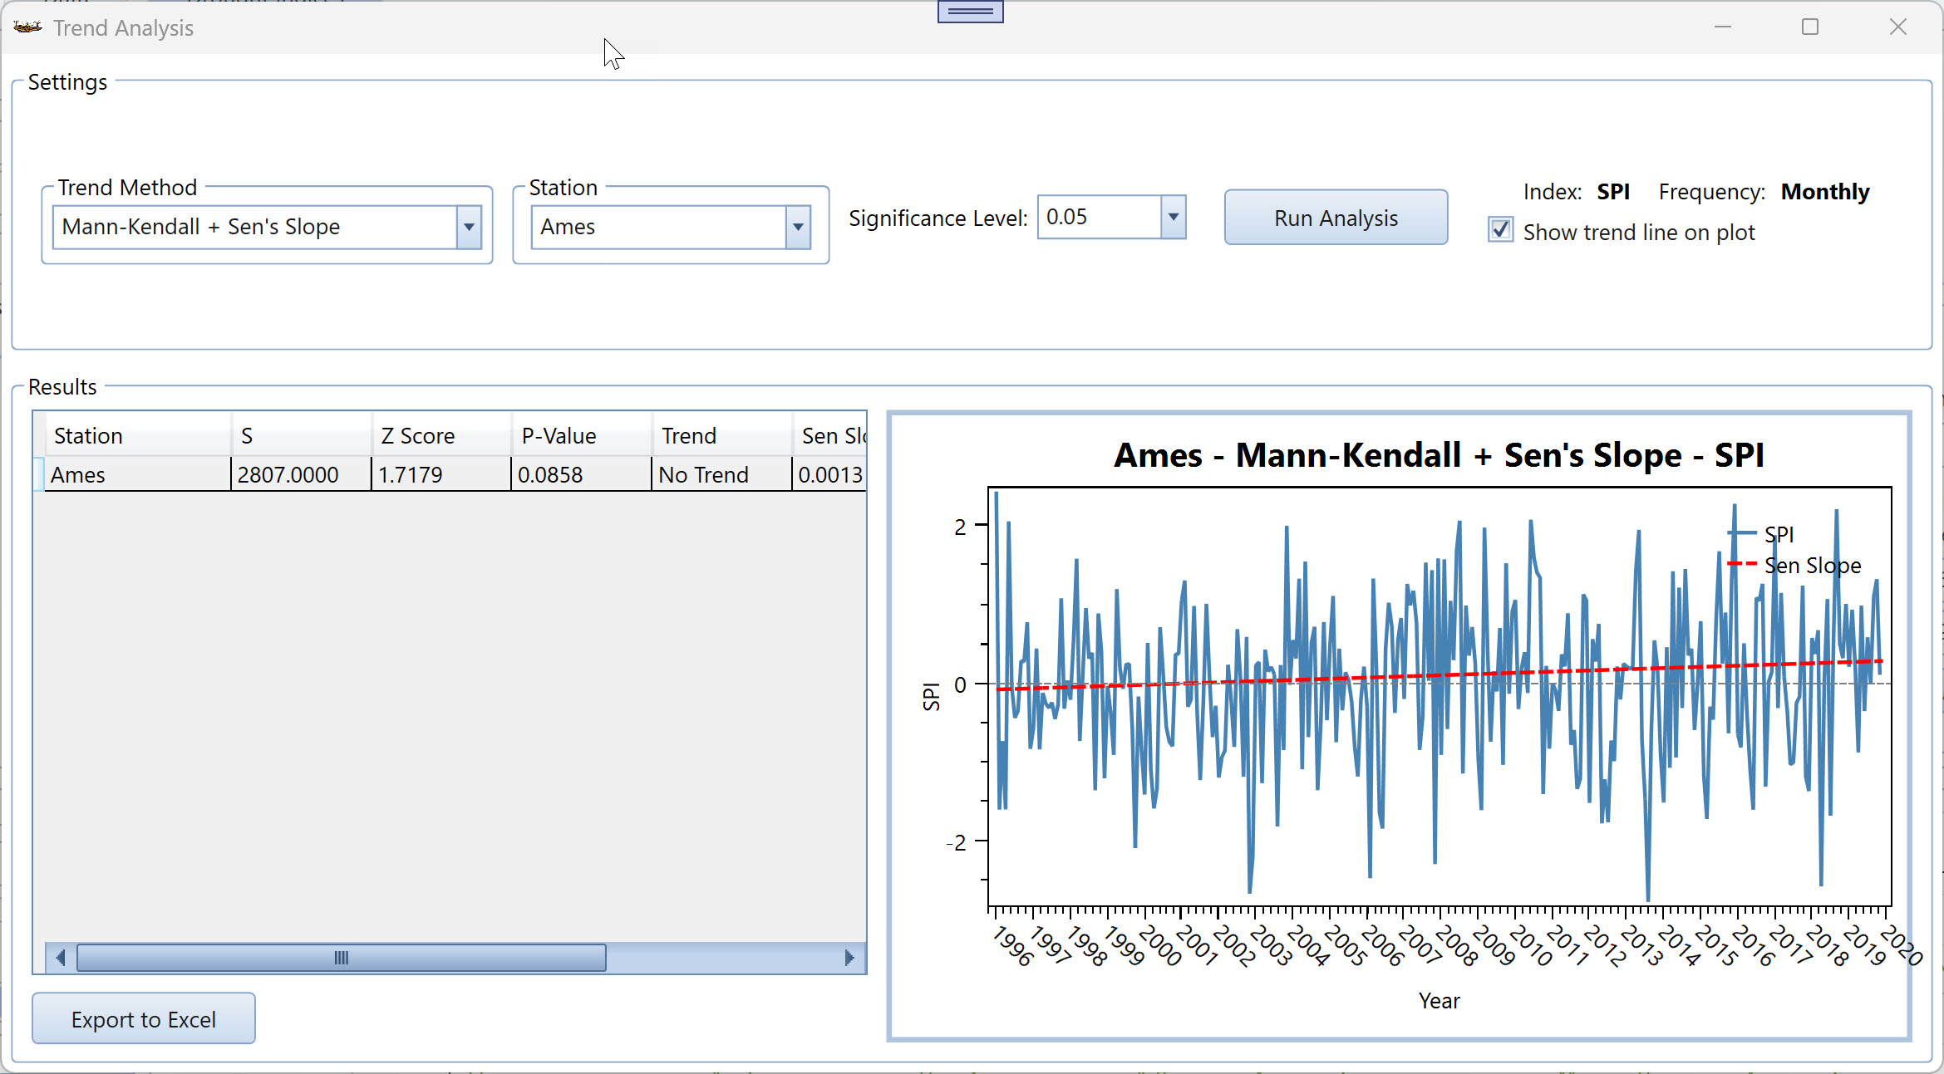Screen dimensions: 1944x1074
Task: Select the 0.0858 P-Value cell
Action: click(582, 474)
